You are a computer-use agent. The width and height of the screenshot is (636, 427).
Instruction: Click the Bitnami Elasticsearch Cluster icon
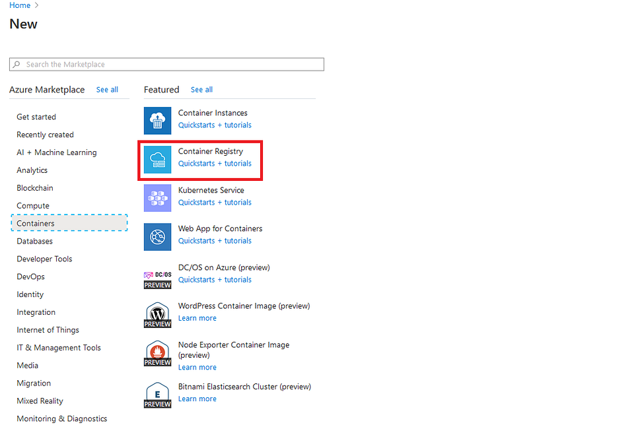click(x=157, y=395)
